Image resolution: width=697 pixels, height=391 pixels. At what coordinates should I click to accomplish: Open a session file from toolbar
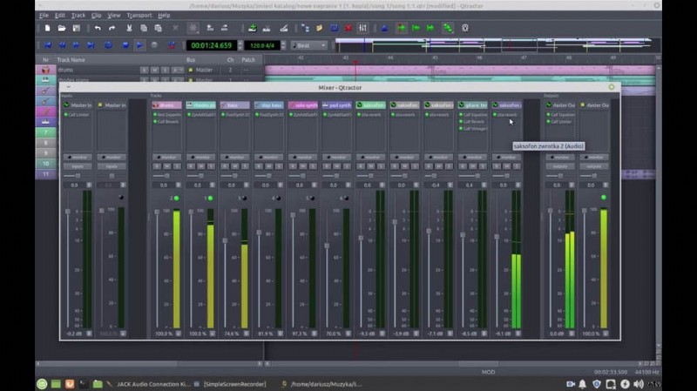62,29
